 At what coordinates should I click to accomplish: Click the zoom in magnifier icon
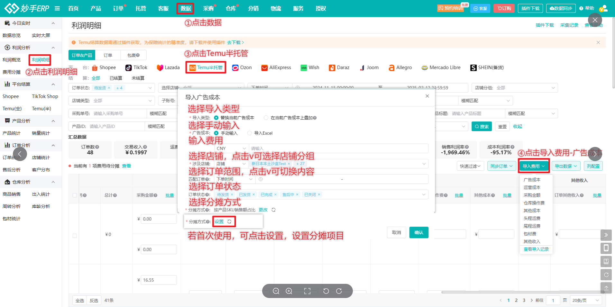(289, 291)
